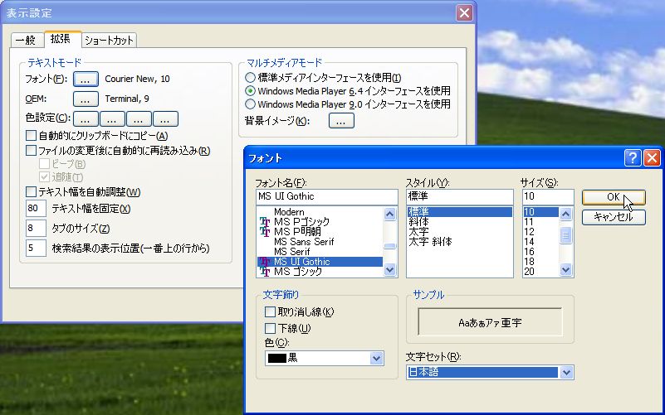Select size 16
The height and width of the screenshot is (415, 665).
tap(529, 252)
